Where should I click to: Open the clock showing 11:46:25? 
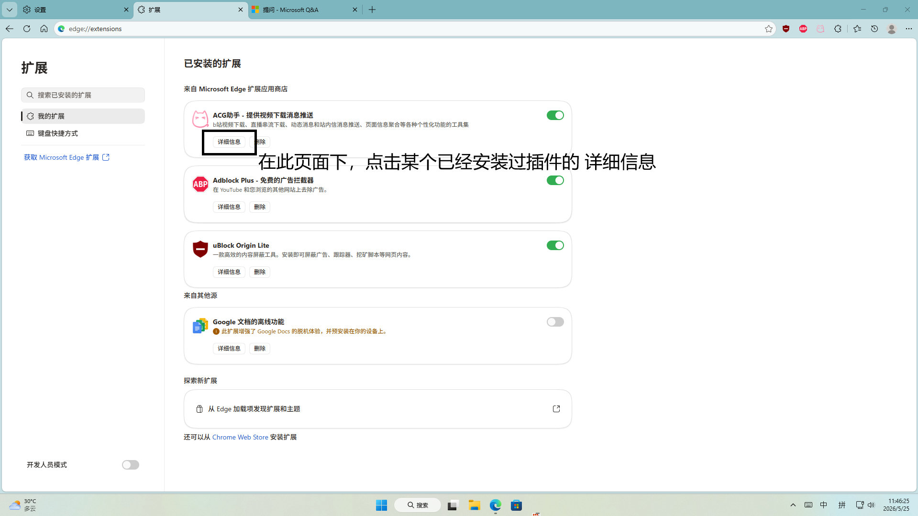click(x=896, y=505)
